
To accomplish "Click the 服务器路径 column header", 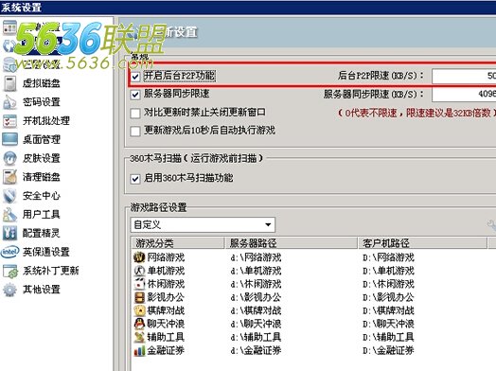I will [291, 243].
